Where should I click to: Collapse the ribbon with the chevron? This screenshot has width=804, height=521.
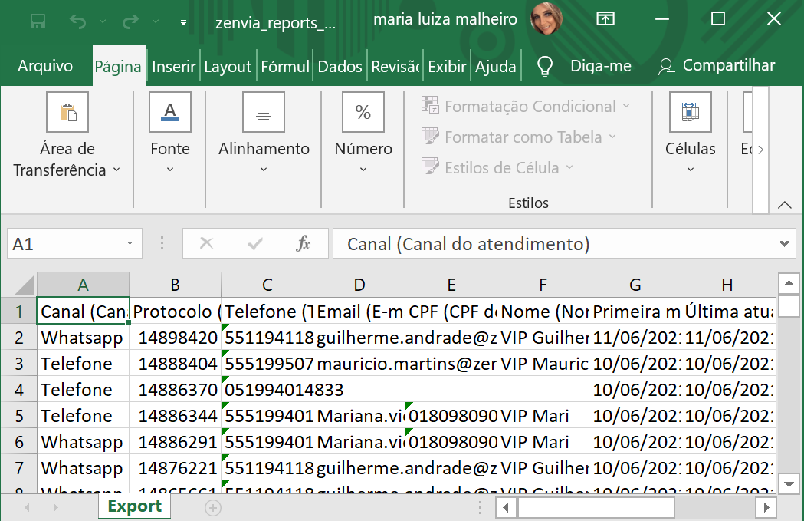click(x=785, y=205)
